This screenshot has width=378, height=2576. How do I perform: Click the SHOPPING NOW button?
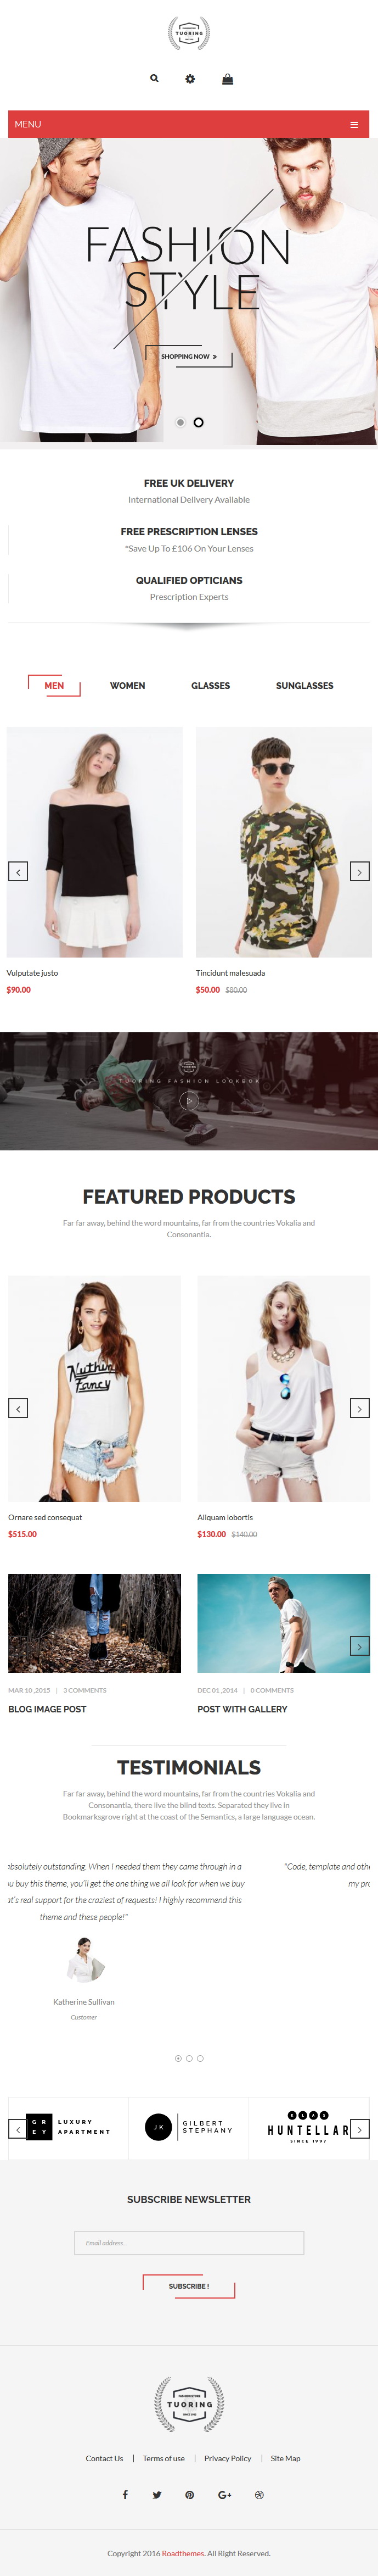tap(189, 356)
